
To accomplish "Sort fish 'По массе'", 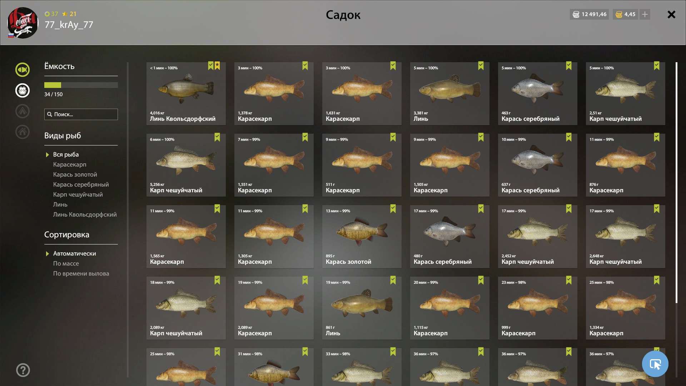I will (x=66, y=263).
